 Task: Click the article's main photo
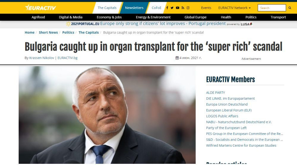[x=107, y=115]
